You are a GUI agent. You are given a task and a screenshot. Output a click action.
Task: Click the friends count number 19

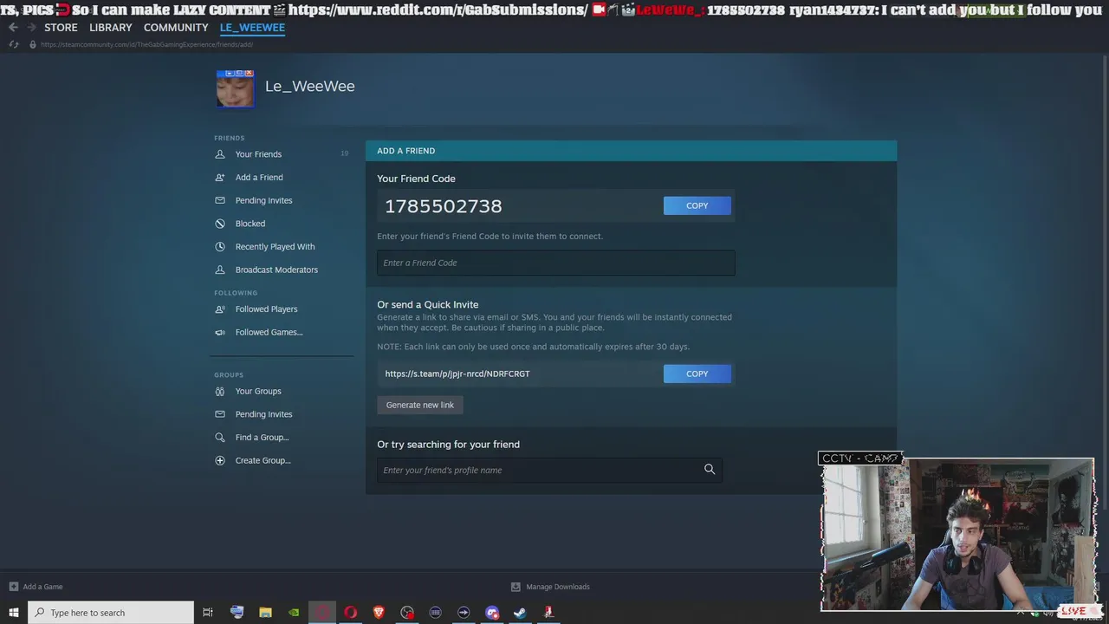pos(344,154)
